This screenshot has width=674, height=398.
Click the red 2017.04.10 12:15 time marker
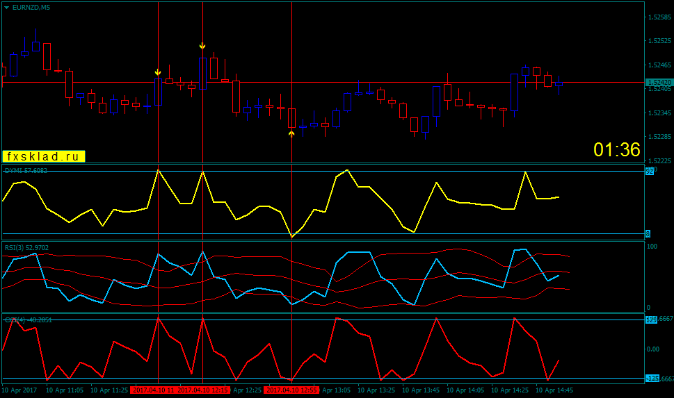pyautogui.click(x=203, y=390)
